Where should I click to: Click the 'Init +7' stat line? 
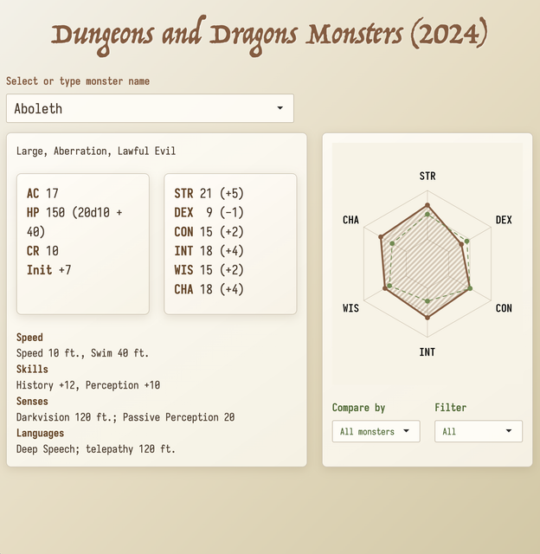click(48, 270)
